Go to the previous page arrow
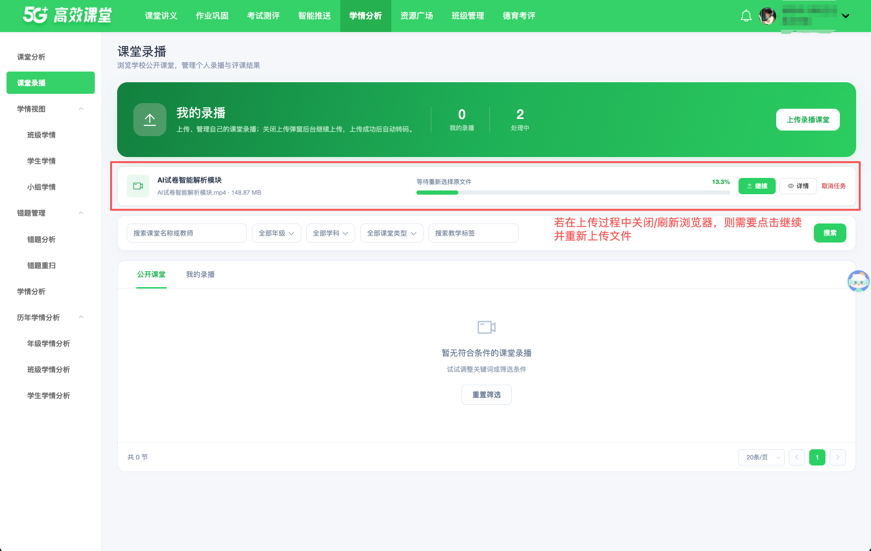Screen dimensions: 871x551 (x=797, y=457)
